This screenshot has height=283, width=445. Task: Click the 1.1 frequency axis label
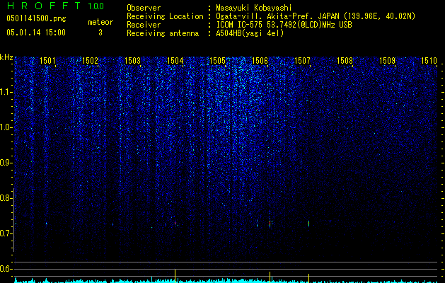(5, 92)
